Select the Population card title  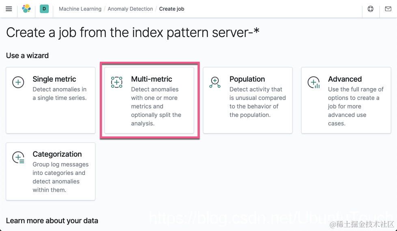[247, 79]
